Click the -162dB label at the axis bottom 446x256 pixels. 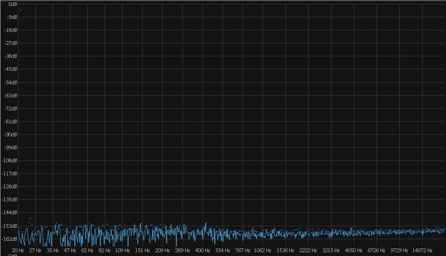click(9, 239)
